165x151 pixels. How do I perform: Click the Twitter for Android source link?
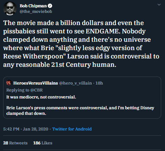coord(72,129)
